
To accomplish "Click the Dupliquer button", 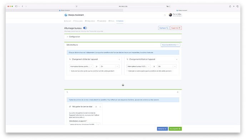I will pos(164,28).
